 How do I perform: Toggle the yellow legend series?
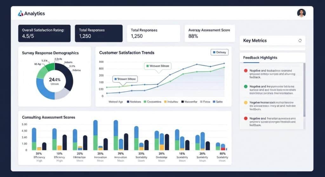pos(171,102)
